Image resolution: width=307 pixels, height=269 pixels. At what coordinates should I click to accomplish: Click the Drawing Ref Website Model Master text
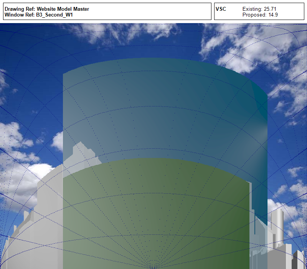[x=47, y=9]
